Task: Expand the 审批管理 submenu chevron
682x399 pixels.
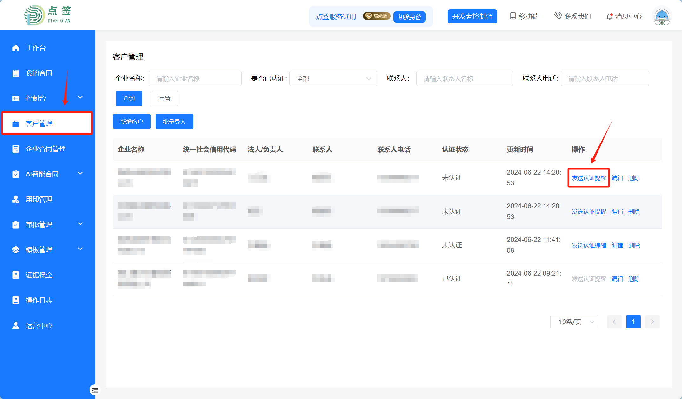Action: pyautogui.click(x=80, y=224)
